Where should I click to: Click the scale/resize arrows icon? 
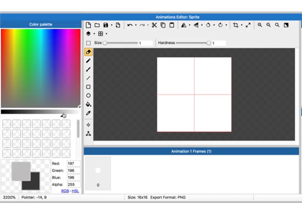[x=248, y=25]
